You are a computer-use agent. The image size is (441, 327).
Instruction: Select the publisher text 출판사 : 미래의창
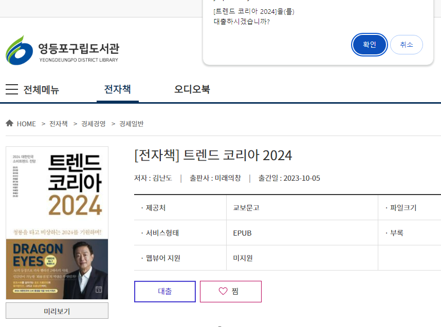click(215, 178)
